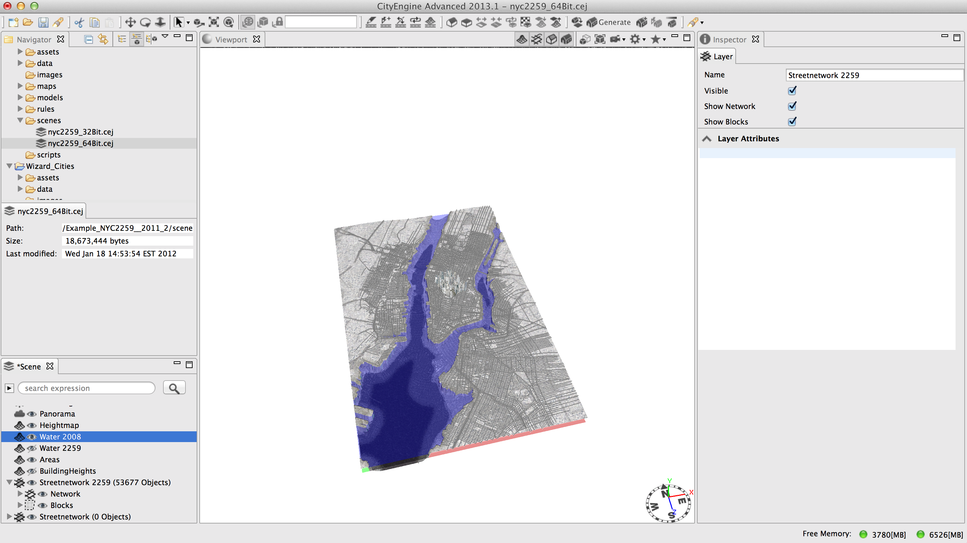Collapse the Layer Attributes section
The width and height of the screenshot is (967, 543).
[x=707, y=139]
